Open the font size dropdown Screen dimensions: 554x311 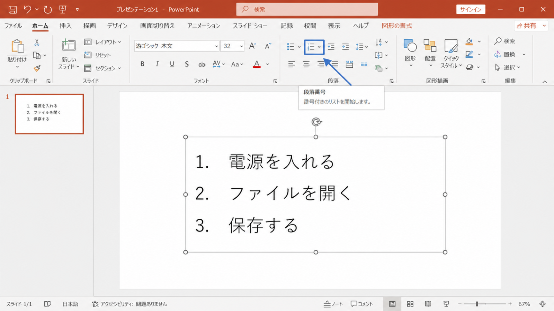(241, 46)
